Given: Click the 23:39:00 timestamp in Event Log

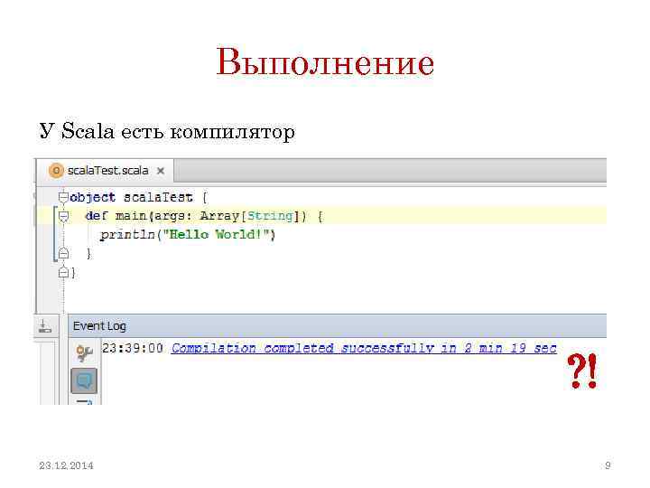Looking at the screenshot, I should (133, 348).
